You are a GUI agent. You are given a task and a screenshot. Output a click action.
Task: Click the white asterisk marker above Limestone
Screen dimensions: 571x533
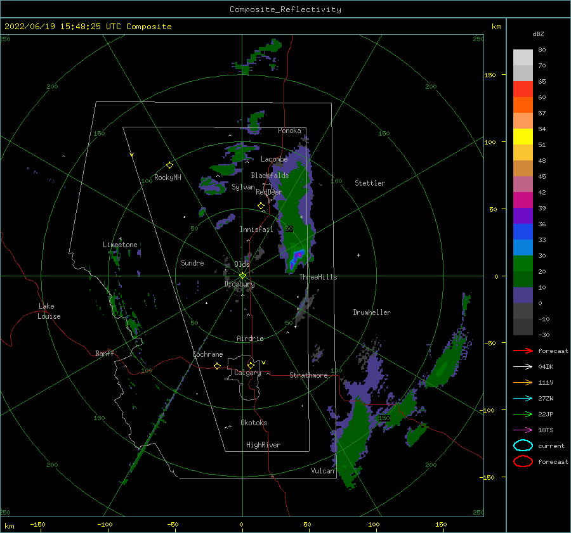(x=120, y=239)
